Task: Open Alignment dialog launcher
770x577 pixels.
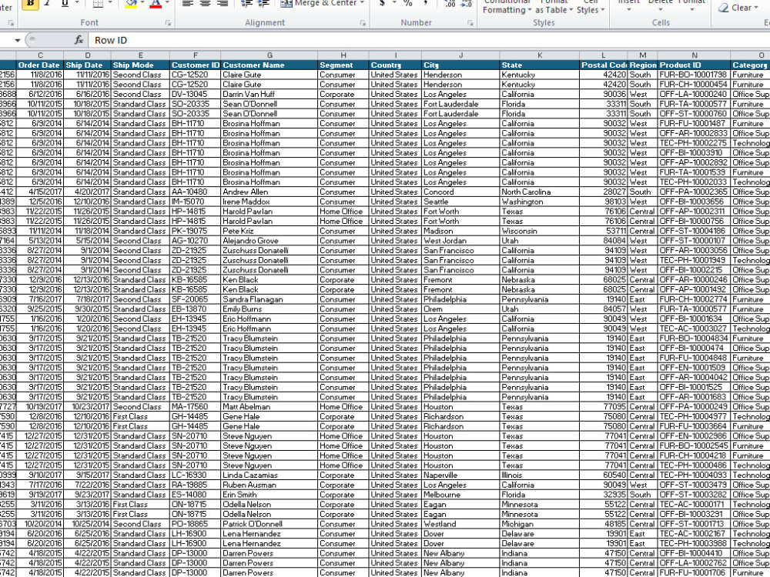Action: click(x=363, y=23)
